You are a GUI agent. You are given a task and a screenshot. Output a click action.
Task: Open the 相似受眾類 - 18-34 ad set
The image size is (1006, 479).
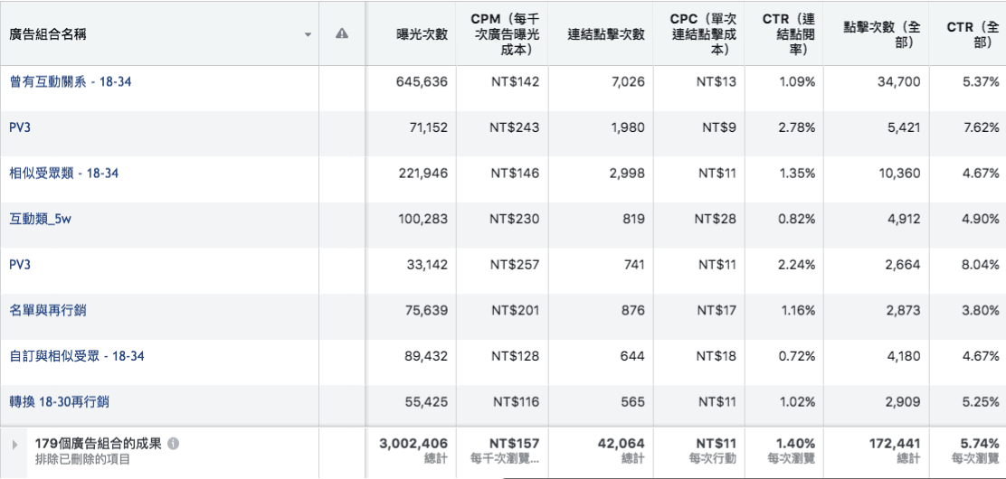pos(63,174)
